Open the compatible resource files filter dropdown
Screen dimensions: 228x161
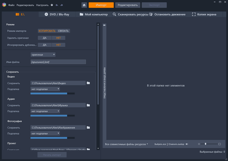click(x=127, y=144)
